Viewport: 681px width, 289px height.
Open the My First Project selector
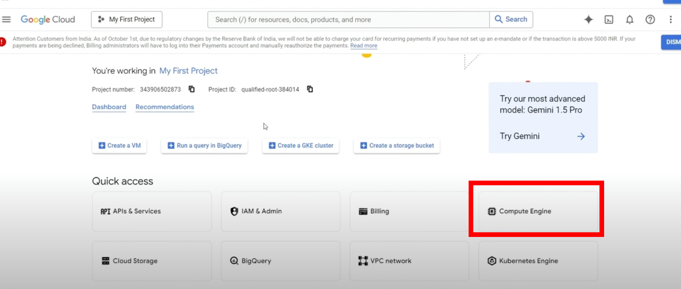coord(127,19)
